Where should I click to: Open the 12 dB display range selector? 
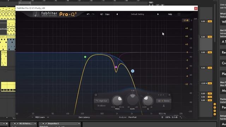click(186, 20)
